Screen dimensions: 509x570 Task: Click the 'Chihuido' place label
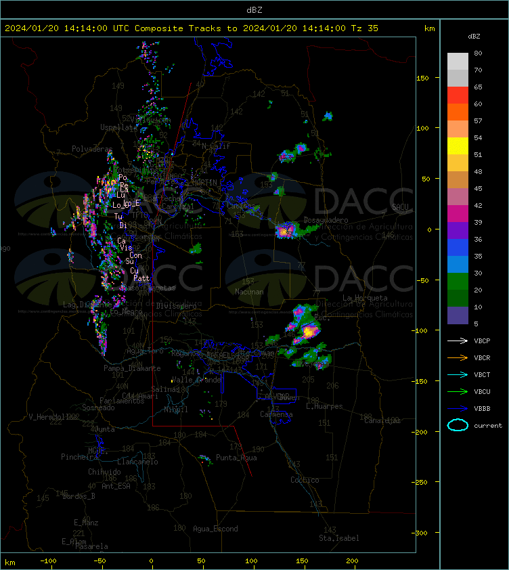(x=104, y=471)
